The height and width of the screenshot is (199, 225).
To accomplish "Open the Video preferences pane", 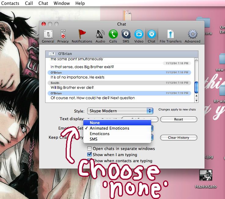I will [139, 36].
